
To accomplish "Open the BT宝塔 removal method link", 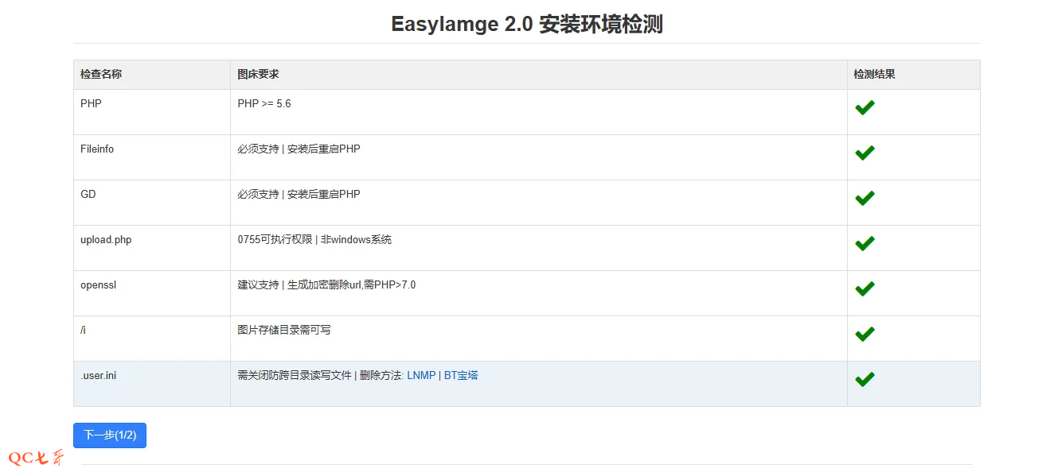I will coord(461,375).
